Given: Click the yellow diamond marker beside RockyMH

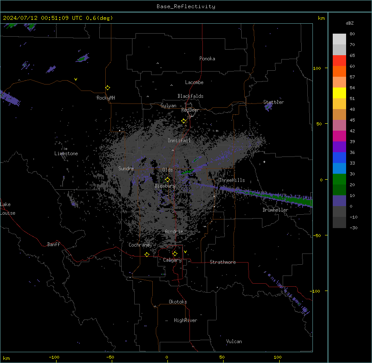Looking at the screenshot, I should tap(107, 88).
